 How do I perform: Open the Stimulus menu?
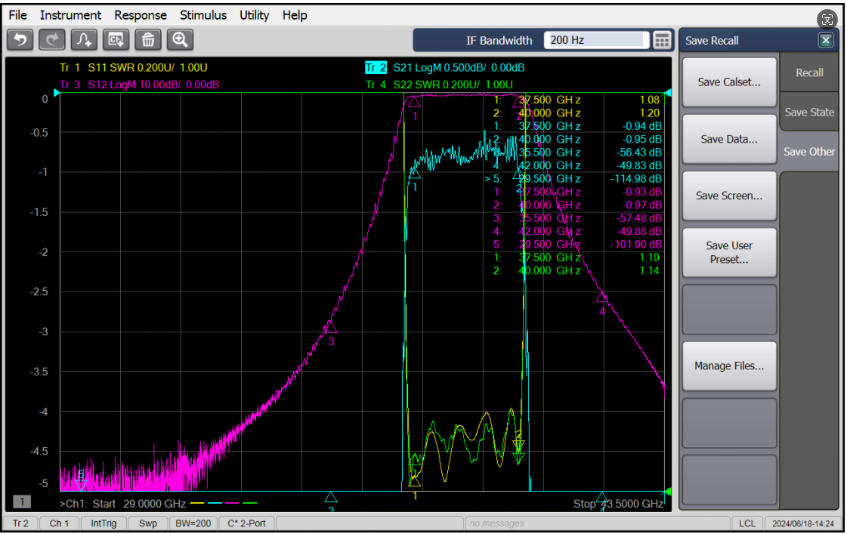click(203, 15)
